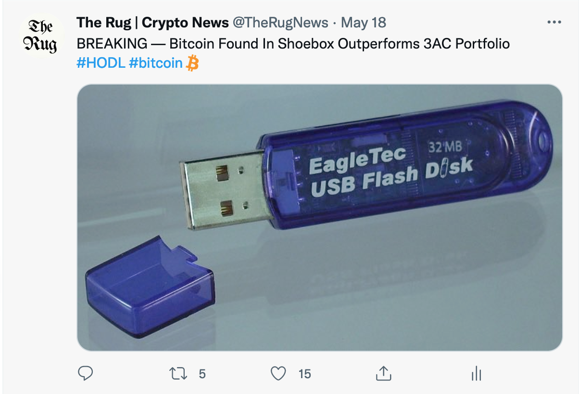Open tweet via the BREAKING headline text
The image size is (579, 394).
tap(293, 44)
